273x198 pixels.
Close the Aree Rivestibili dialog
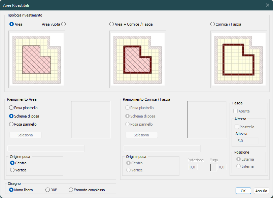268,5
